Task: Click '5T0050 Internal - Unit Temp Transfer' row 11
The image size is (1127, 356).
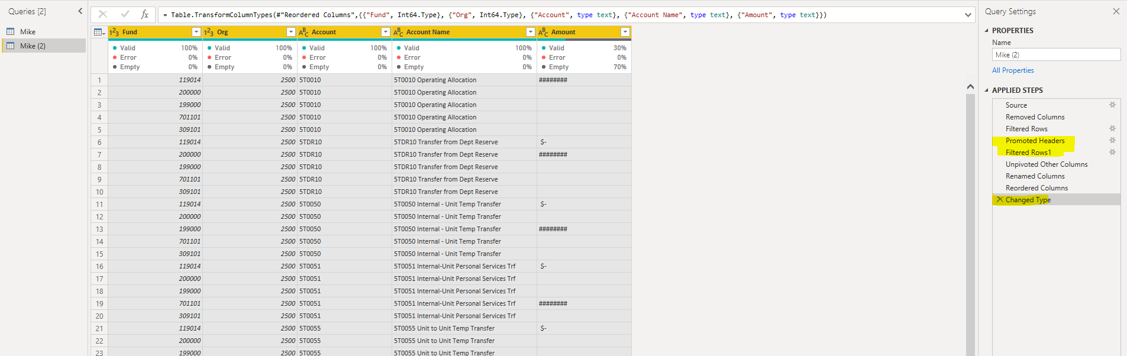Action: (464, 204)
